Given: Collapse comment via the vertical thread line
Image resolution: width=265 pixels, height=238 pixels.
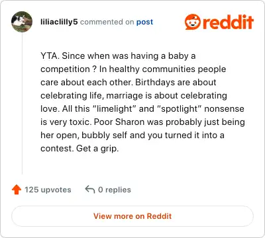Looking at the screenshot, I should click(22, 103).
